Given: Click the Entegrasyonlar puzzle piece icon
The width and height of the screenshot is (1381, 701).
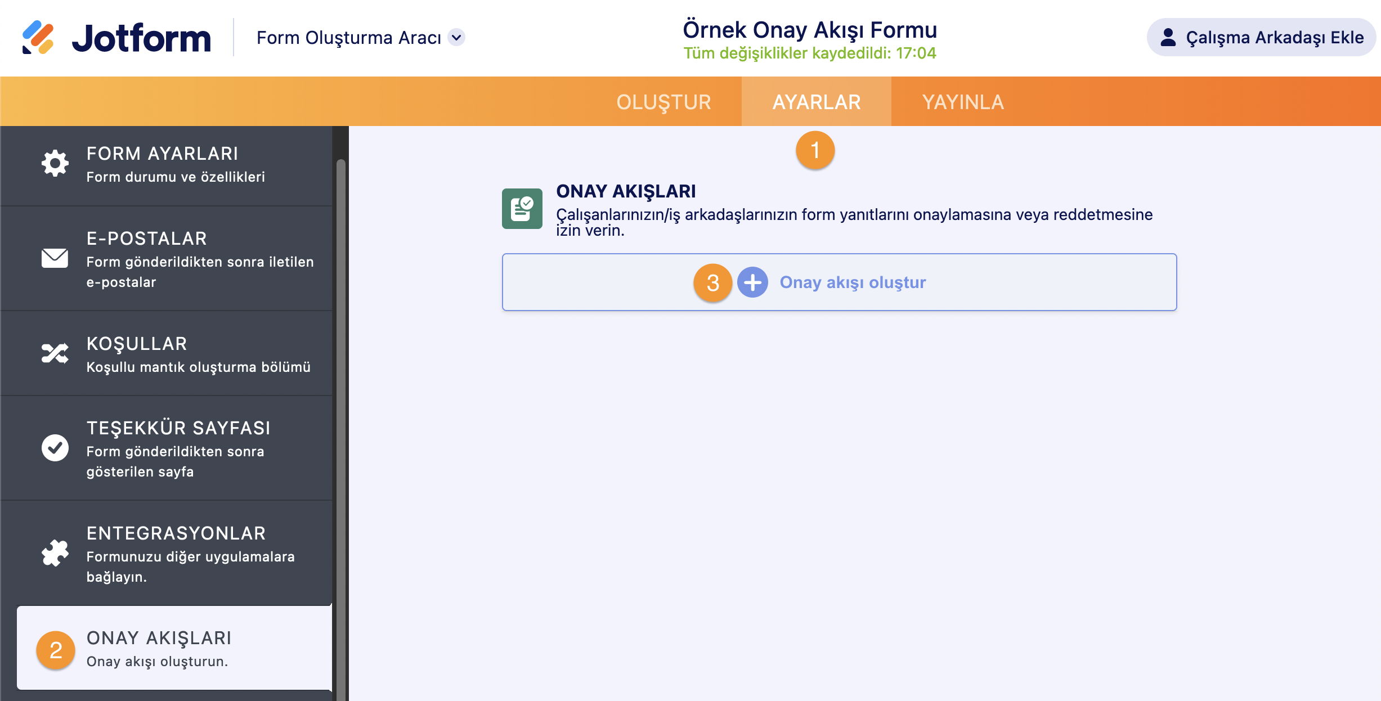Looking at the screenshot, I should (x=55, y=553).
